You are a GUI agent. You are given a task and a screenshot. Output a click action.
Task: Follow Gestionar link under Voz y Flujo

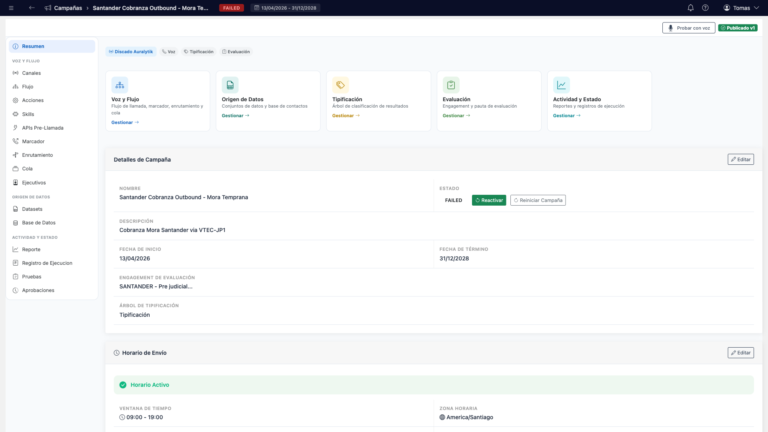coord(125,122)
